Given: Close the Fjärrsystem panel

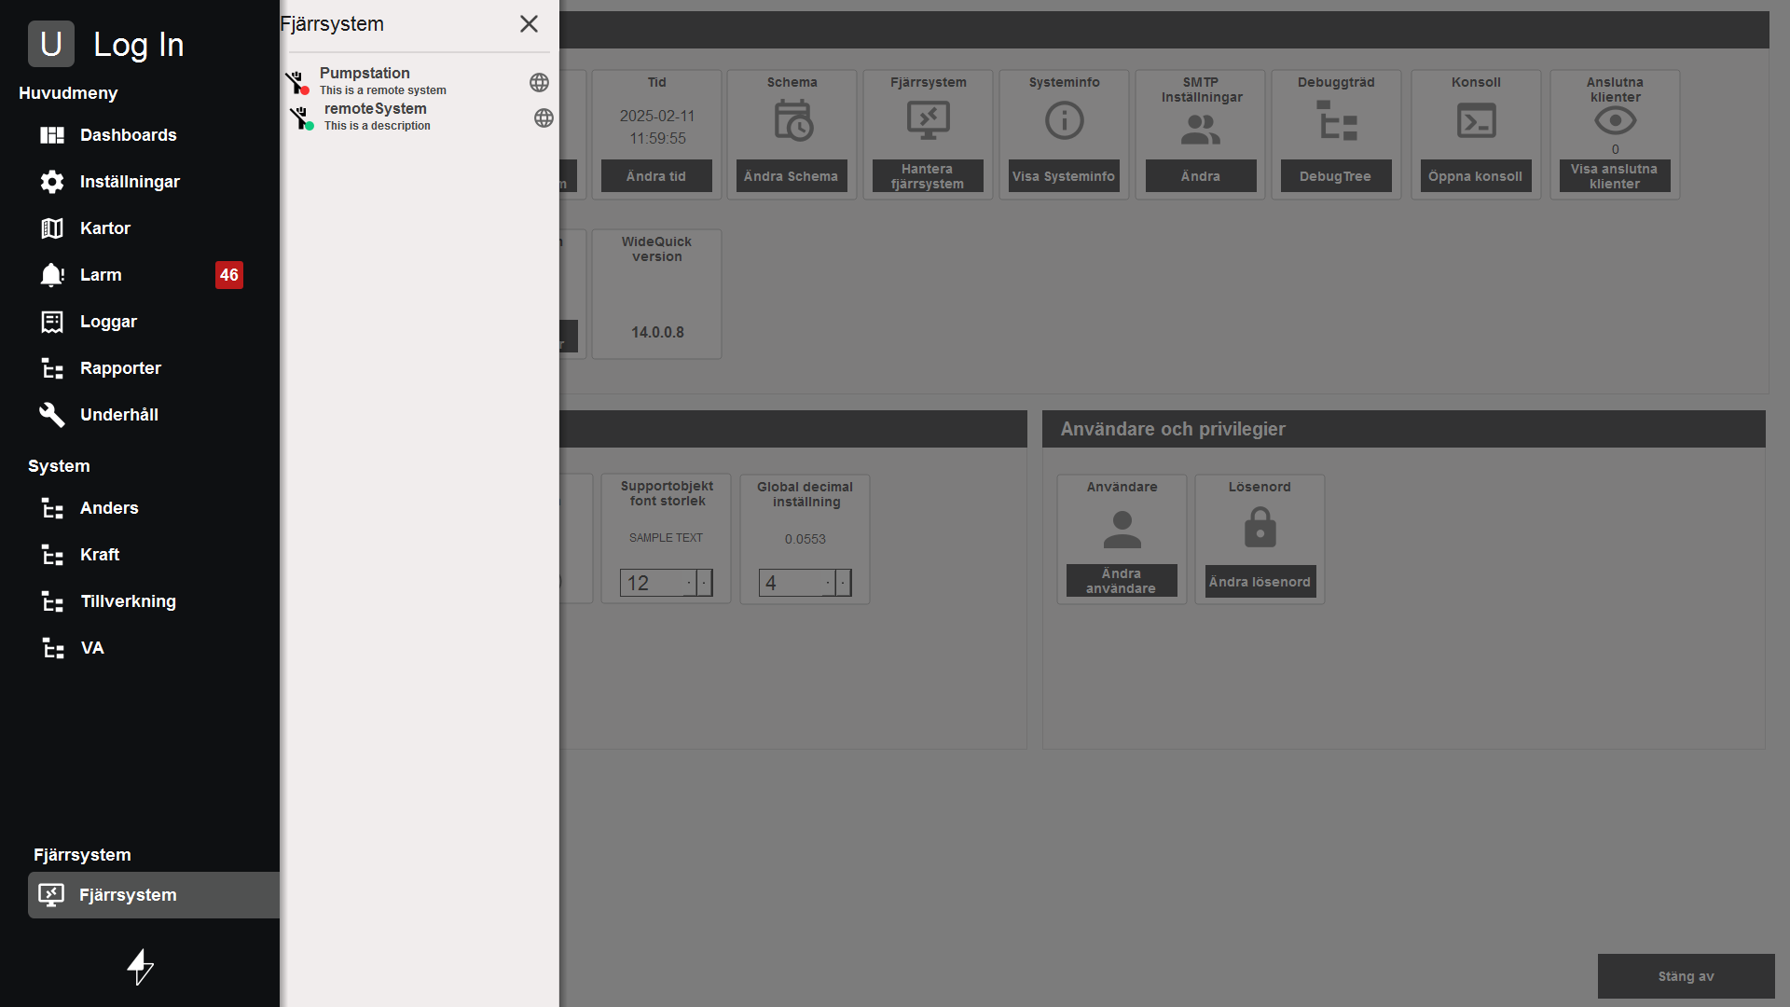Looking at the screenshot, I should pyautogui.click(x=529, y=24).
